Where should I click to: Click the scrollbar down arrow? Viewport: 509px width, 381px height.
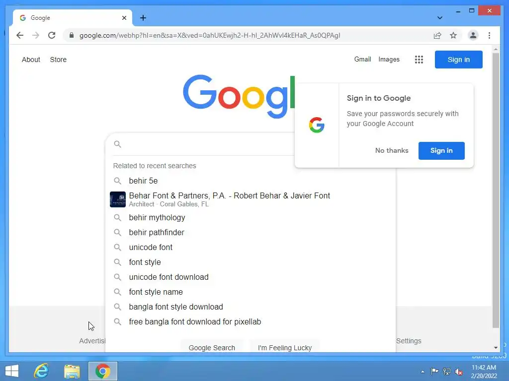[496, 348]
